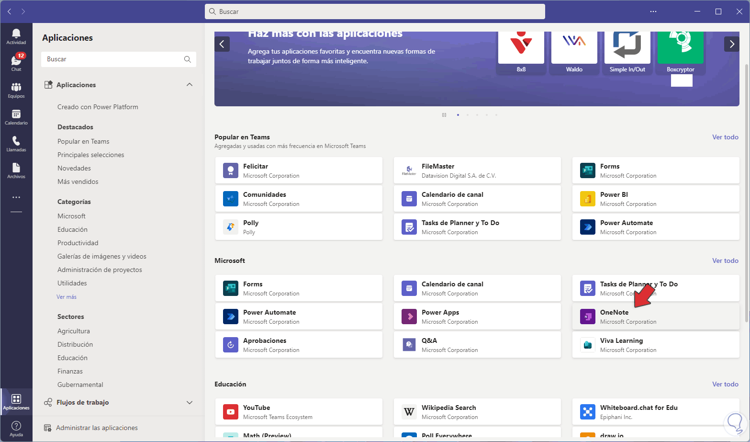Open the Whiteboard.chat for Edu icon

pyautogui.click(x=588, y=412)
